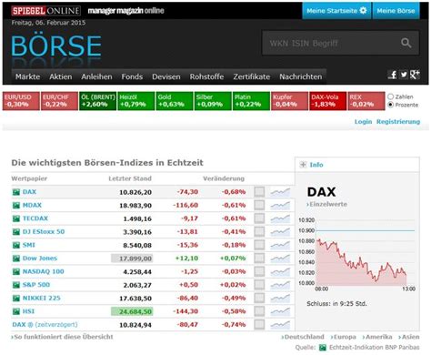Click the manager magazin online logo
Screen dimensions: 431x355
coord(125,11)
